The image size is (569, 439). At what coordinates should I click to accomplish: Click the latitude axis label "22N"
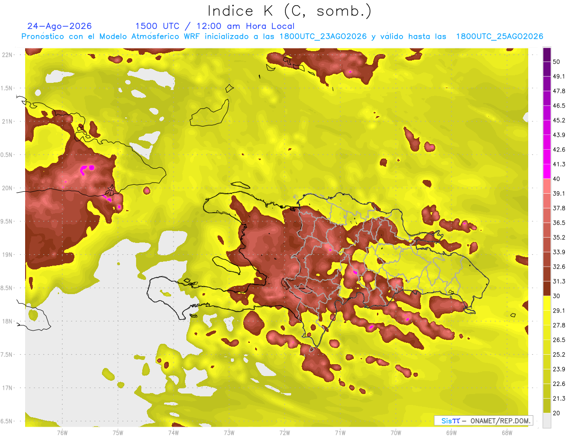(8, 54)
